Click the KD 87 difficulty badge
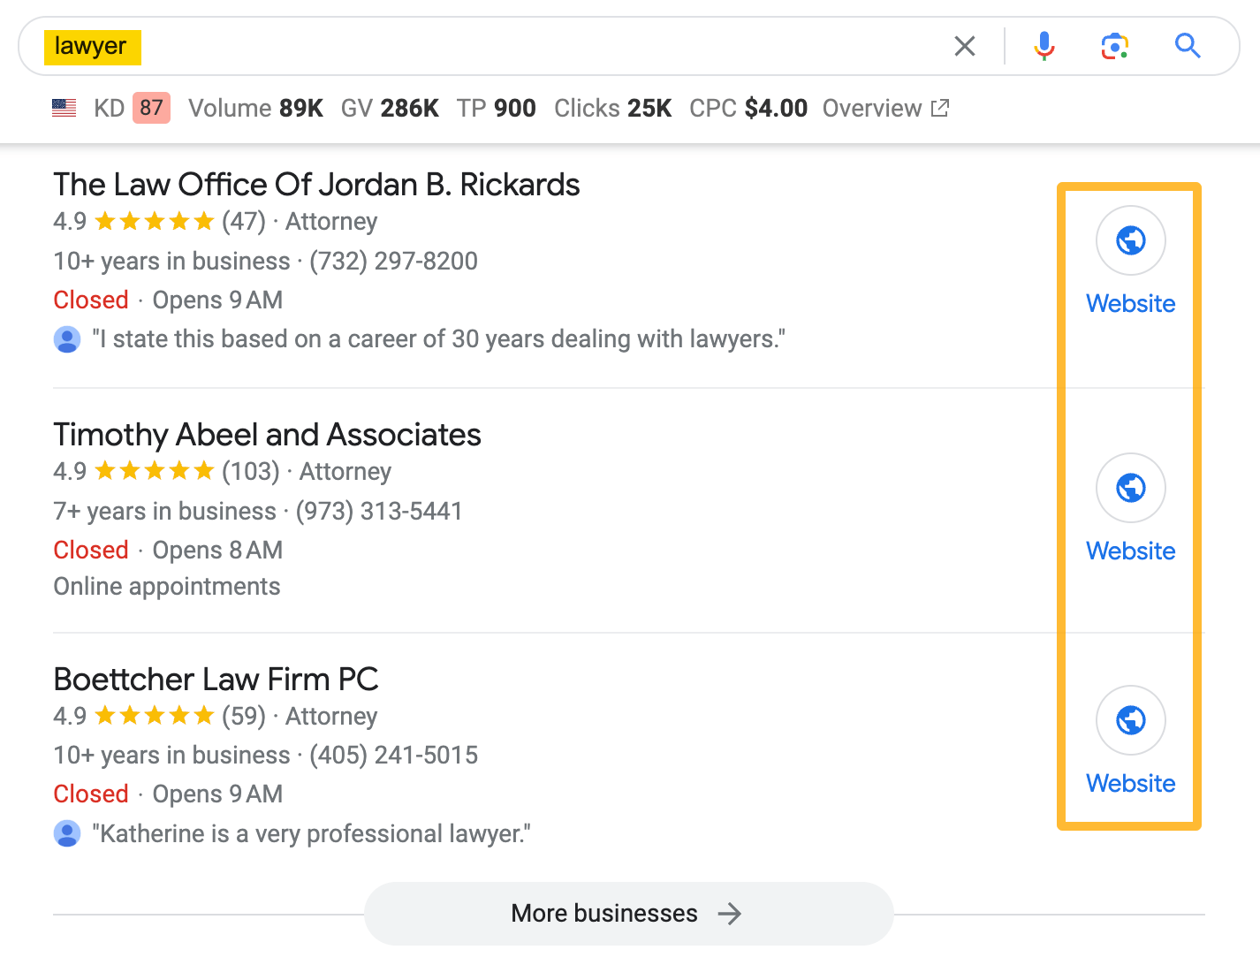Screen dimensions: 1260x965 [151, 109]
